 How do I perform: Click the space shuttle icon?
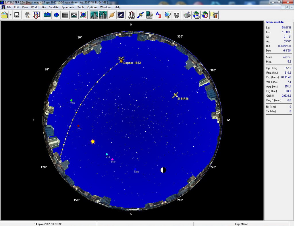(131, 15)
